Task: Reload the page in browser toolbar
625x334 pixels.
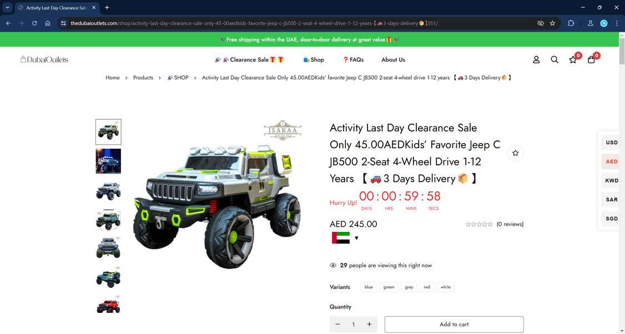Action: [x=34, y=23]
